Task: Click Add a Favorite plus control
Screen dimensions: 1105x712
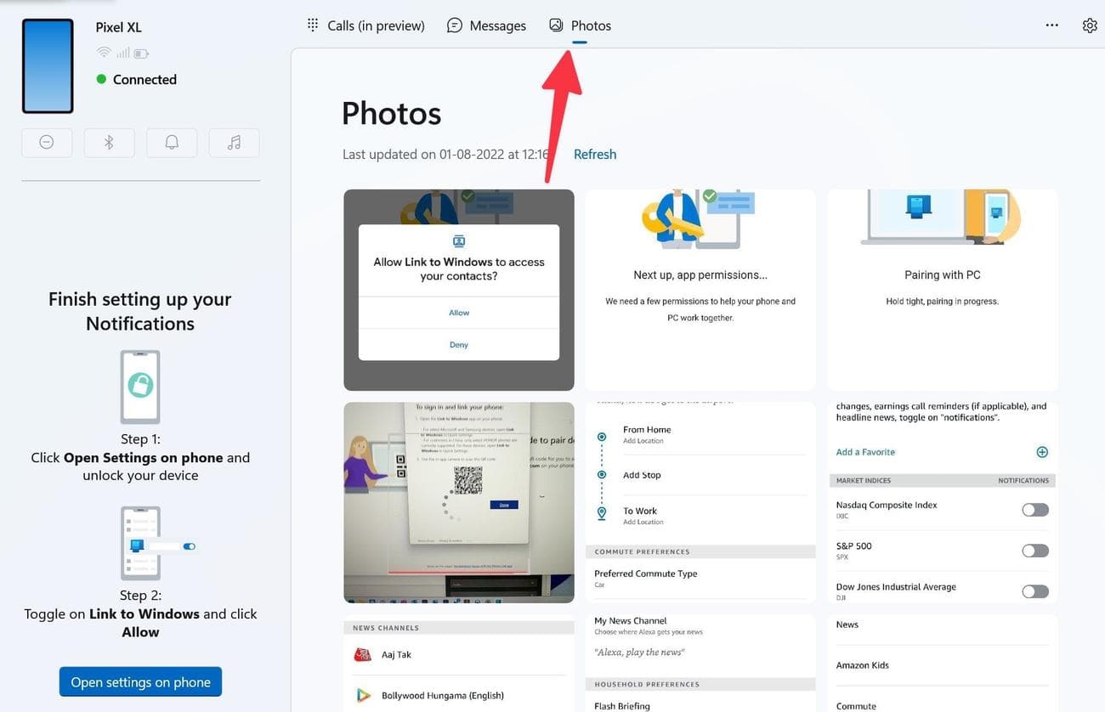Action: pyautogui.click(x=1042, y=451)
